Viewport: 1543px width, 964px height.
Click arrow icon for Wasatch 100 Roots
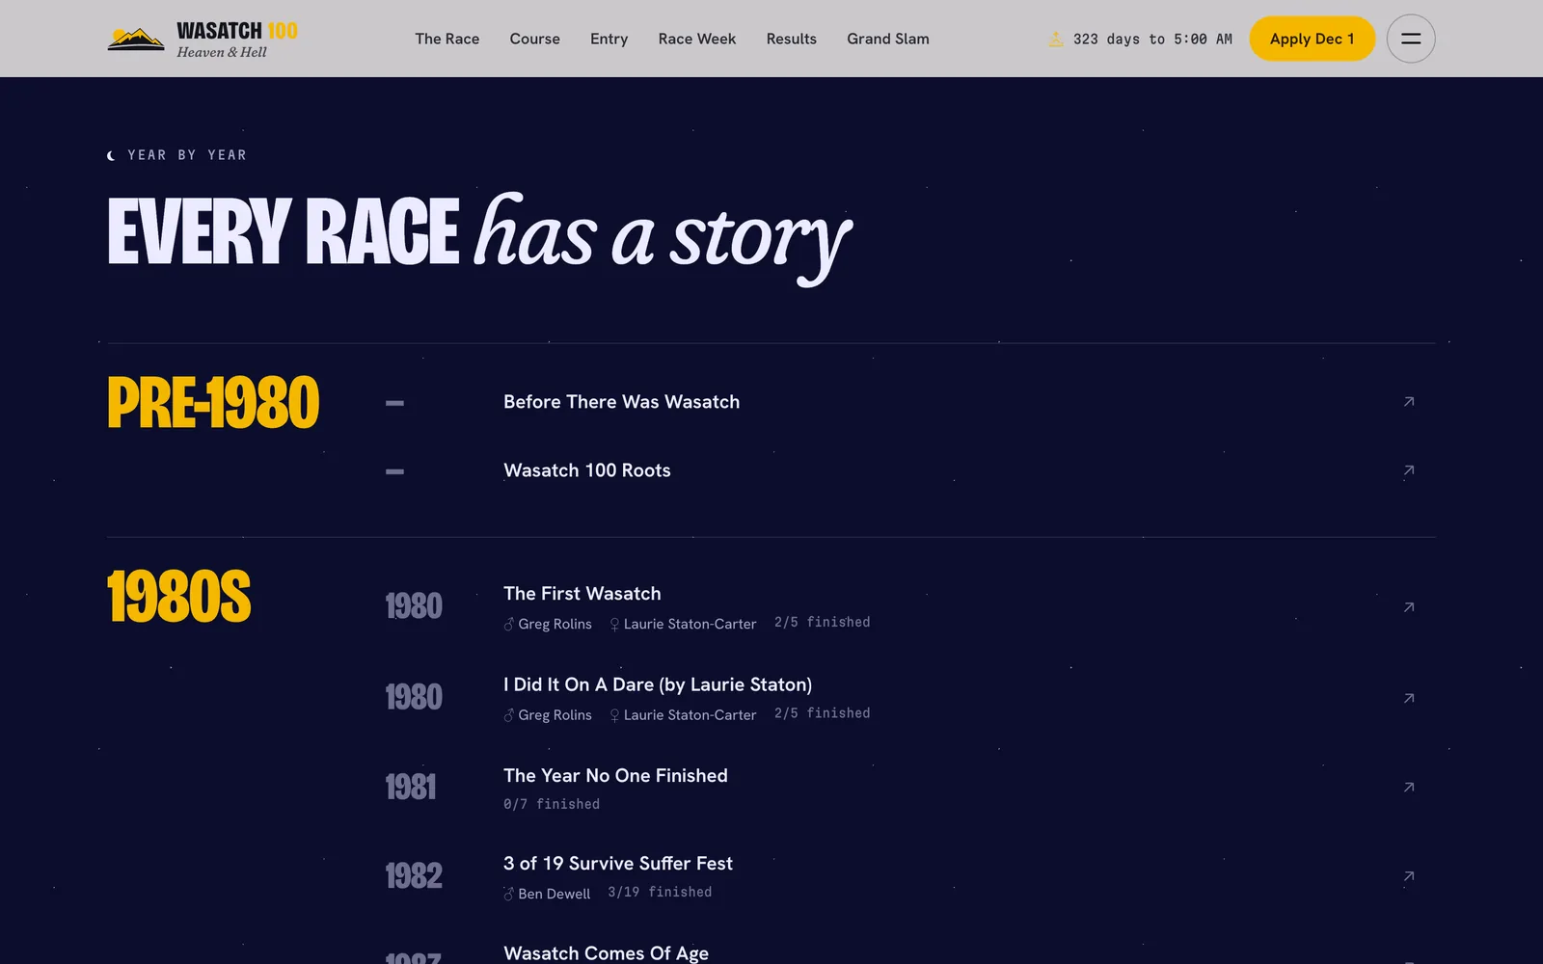point(1409,470)
